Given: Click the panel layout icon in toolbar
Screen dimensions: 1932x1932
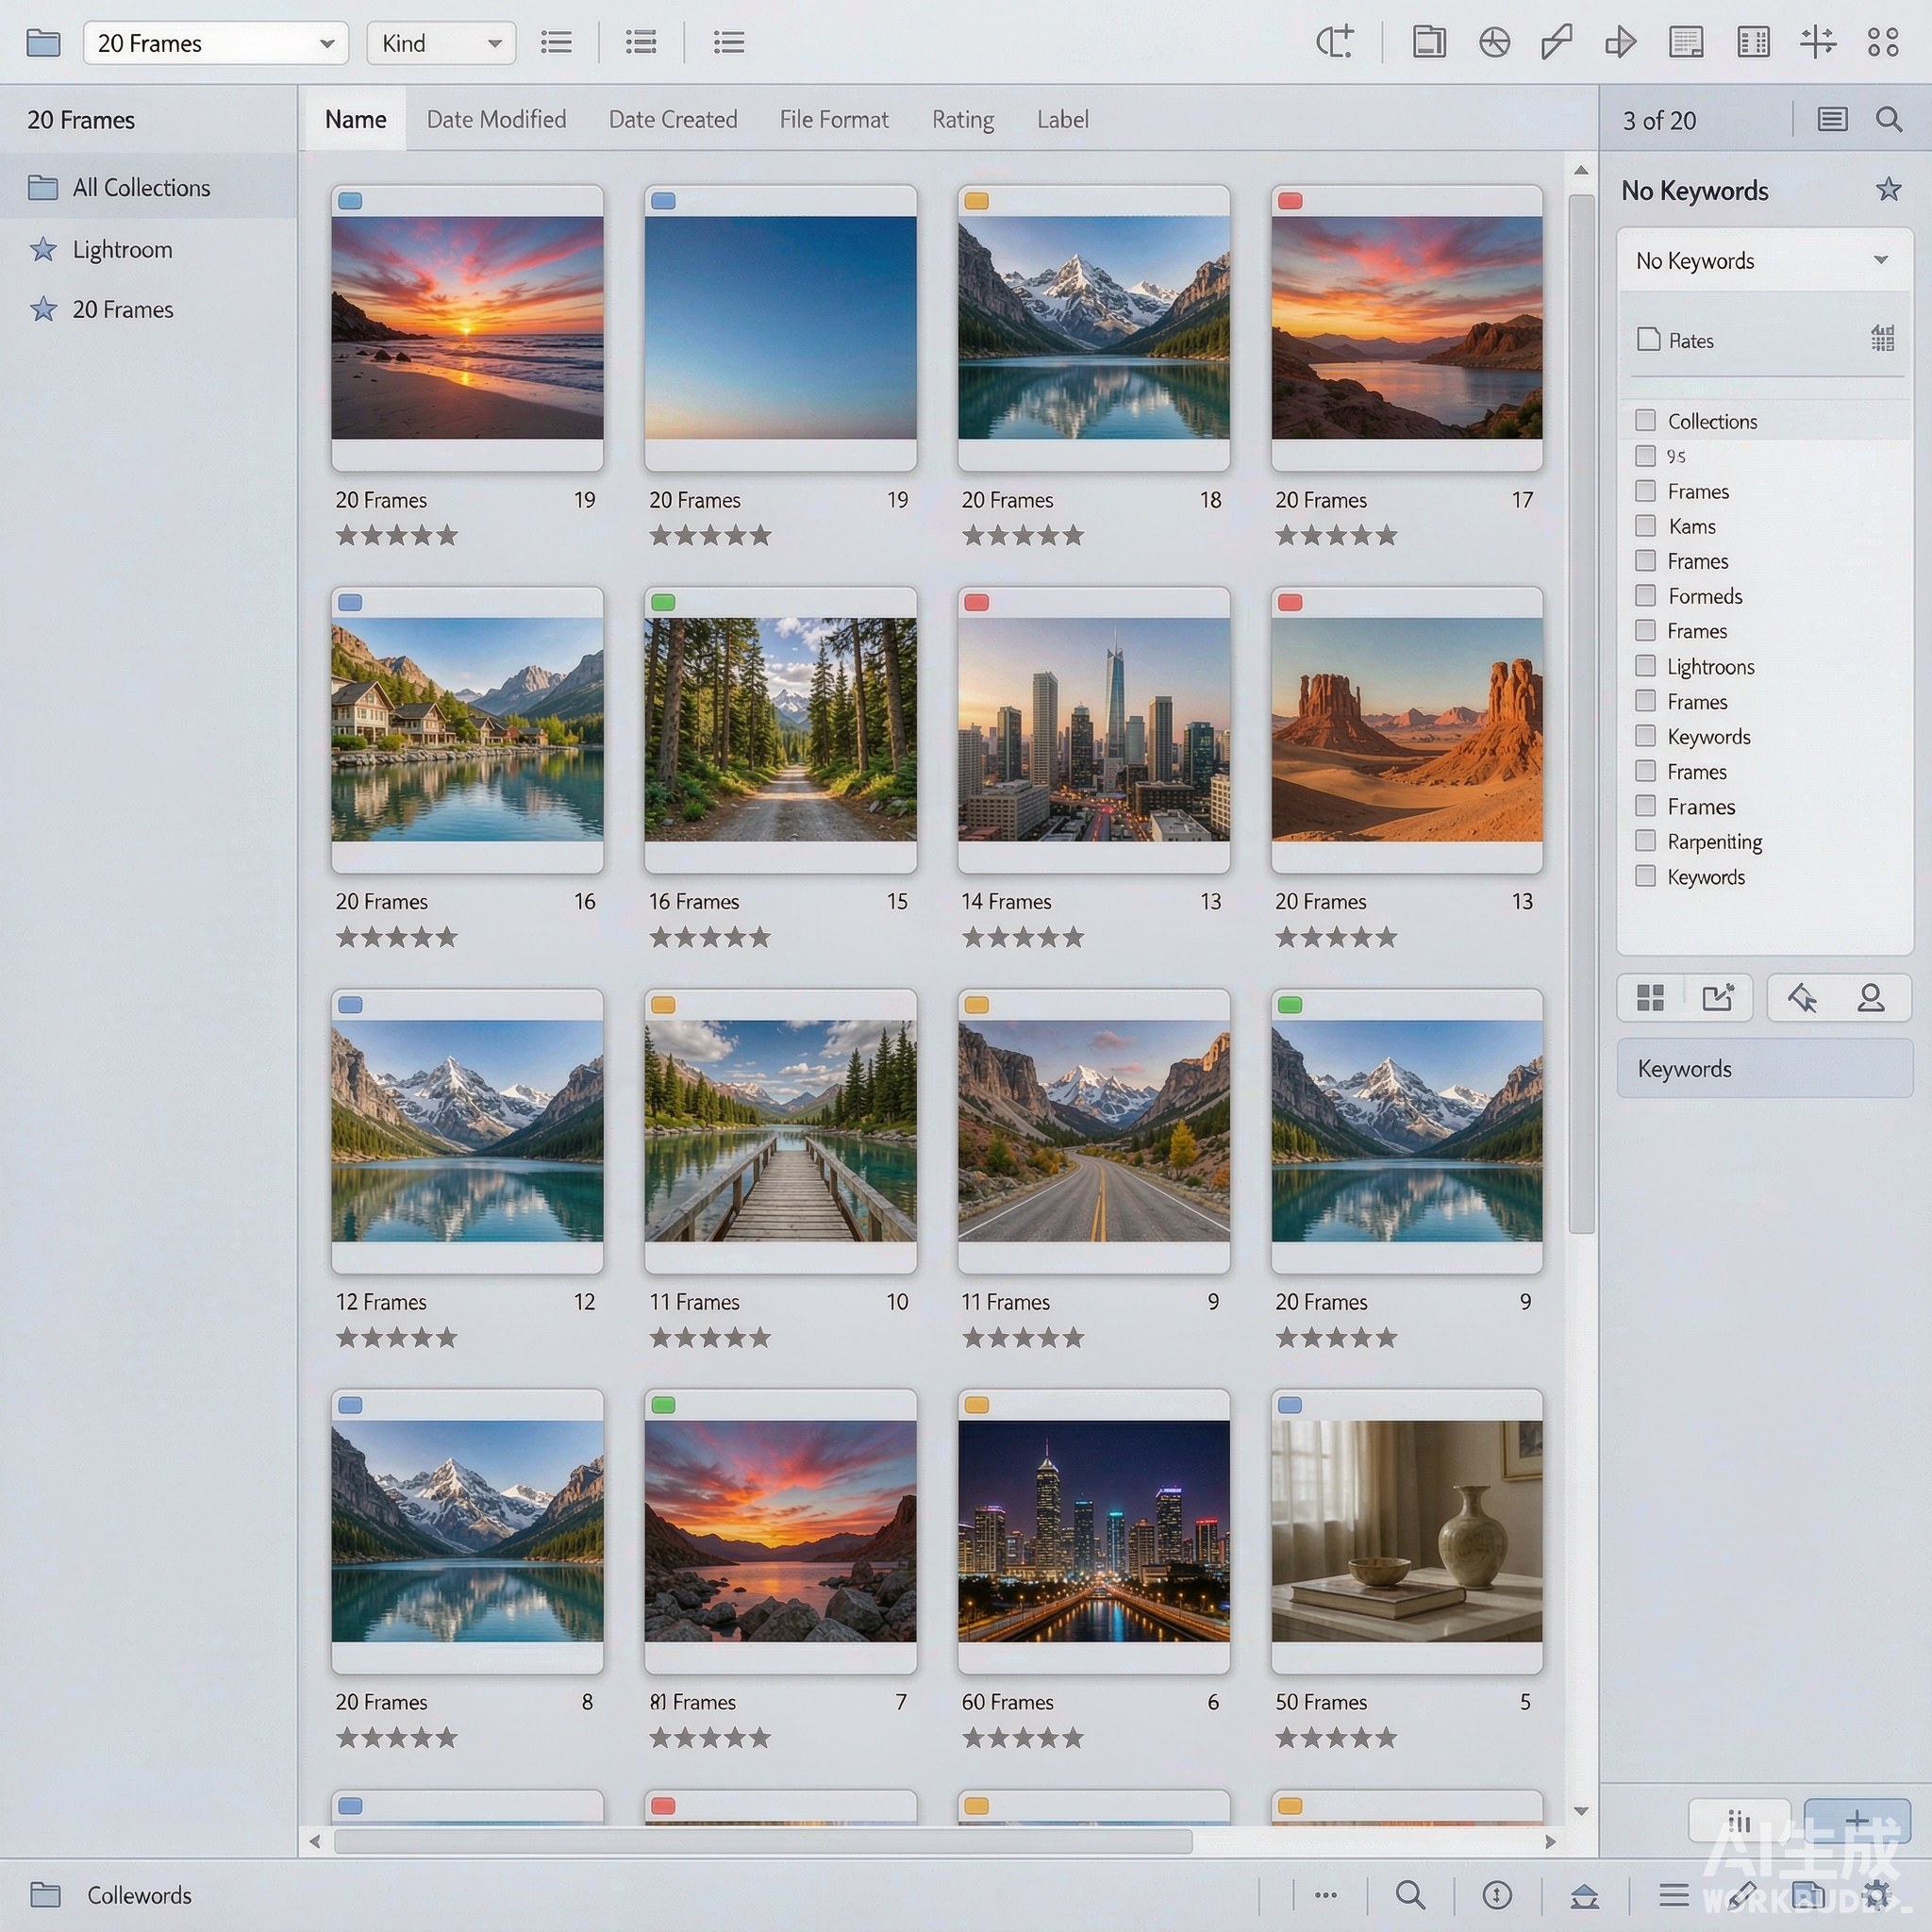Looking at the screenshot, I should point(1429,42).
